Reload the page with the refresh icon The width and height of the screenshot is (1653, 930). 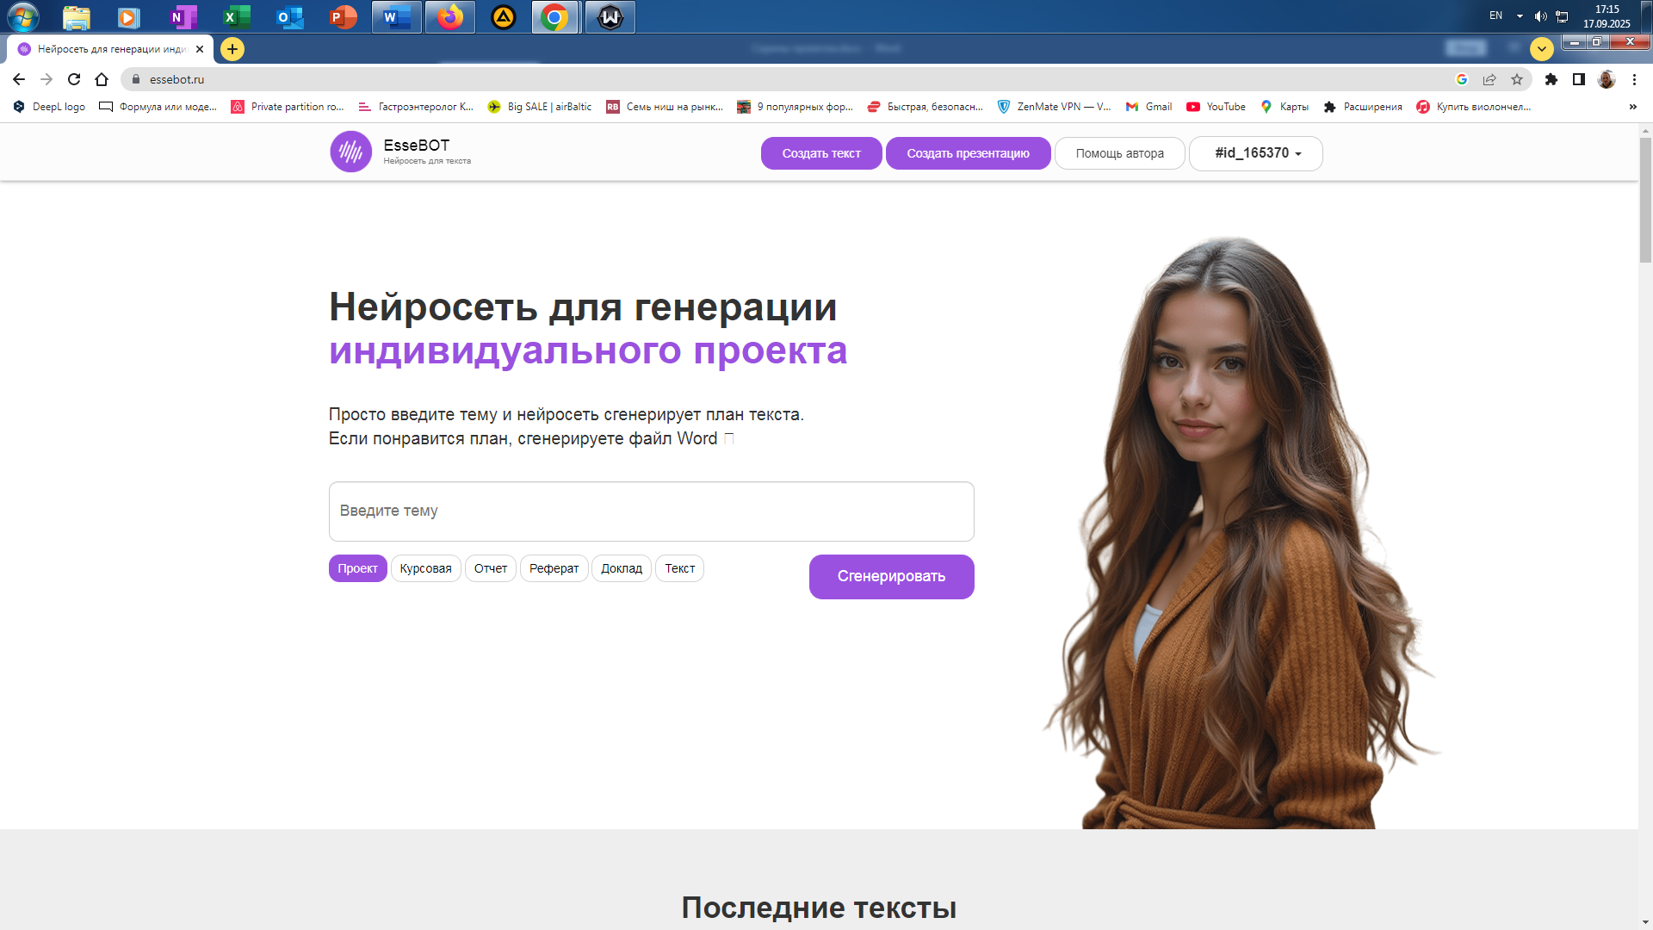point(74,79)
